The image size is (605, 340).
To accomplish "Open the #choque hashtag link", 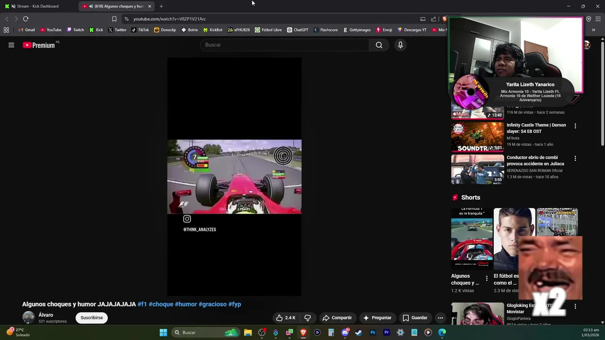I will click(161, 304).
